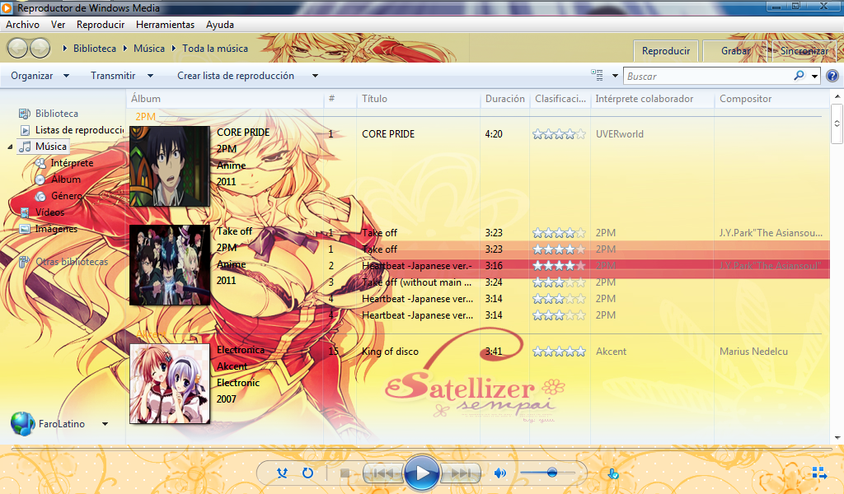The width and height of the screenshot is (844, 494).
Task: Open the Herramientas menu
Action: point(165,25)
